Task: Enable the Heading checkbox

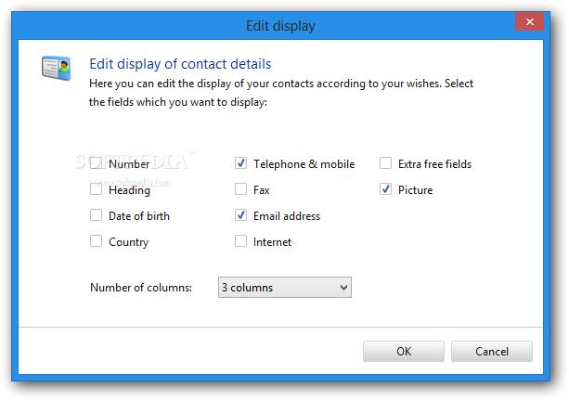Action: coord(96,189)
